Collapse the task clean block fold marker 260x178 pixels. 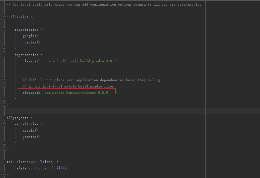click(x=5, y=161)
